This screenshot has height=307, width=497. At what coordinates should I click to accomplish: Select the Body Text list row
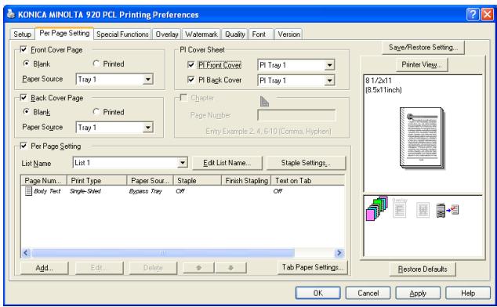(x=183, y=191)
